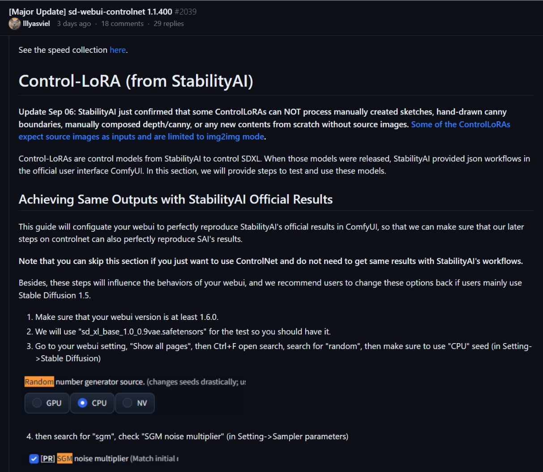Click the 18 comments counter
543x472 pixels.
click(122, 23)
